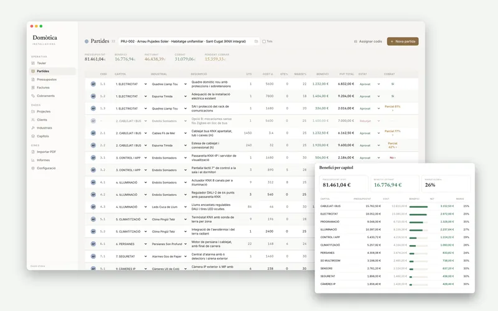Image resolution: width=498 pixels, height=311 pixels.
Task: Click the PRJ-002 Arnau Pujades Soler project field
Action: (x=189, y=41)
